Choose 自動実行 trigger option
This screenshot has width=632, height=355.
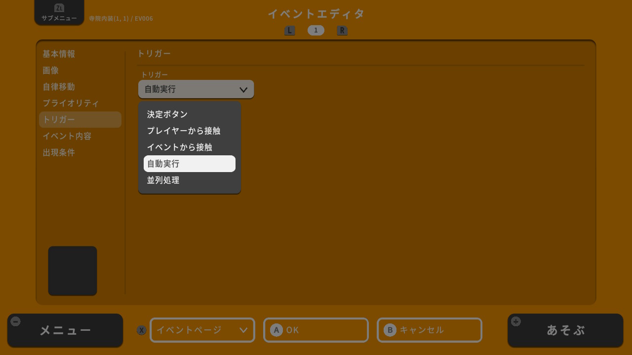tap(190, 164)
